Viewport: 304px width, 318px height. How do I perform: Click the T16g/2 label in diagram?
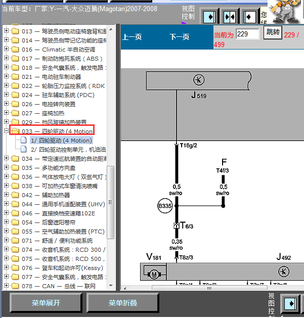[188, 146]
